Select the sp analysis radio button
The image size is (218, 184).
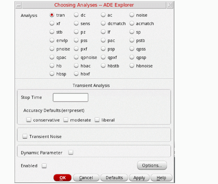[x=132, y=32]
